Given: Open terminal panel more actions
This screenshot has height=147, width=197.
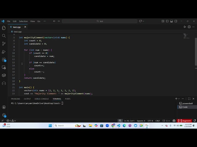Looking at the screenshot, I should (x=183, y=99).
